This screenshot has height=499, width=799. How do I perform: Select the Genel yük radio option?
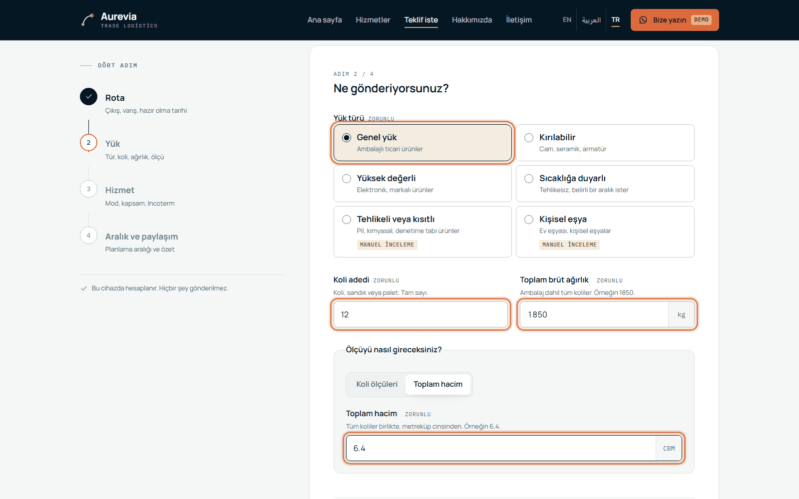(x=422, y=143)
